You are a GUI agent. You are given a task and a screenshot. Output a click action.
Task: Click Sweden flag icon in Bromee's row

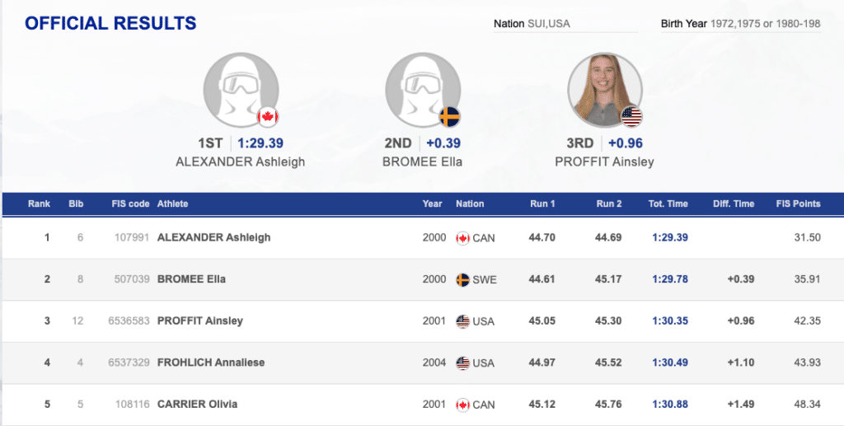click(x=462, y=279)
